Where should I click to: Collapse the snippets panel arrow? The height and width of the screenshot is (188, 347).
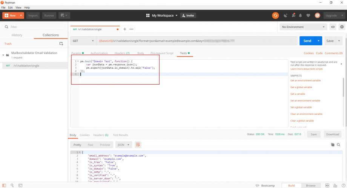341,64
